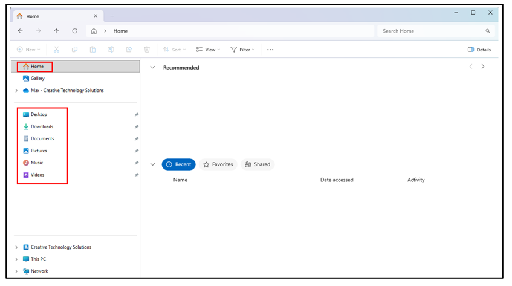This screenshot has width=512, height=286.
Task: Toggle the Details pane button
Action: click(479, 50)
